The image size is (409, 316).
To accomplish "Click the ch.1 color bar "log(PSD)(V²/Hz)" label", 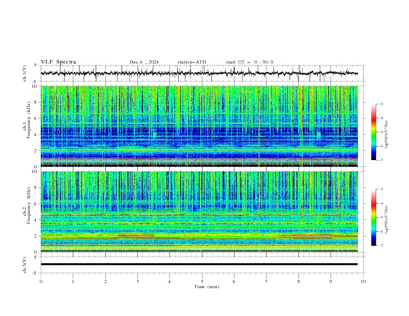I will click(x=387, y=135).
